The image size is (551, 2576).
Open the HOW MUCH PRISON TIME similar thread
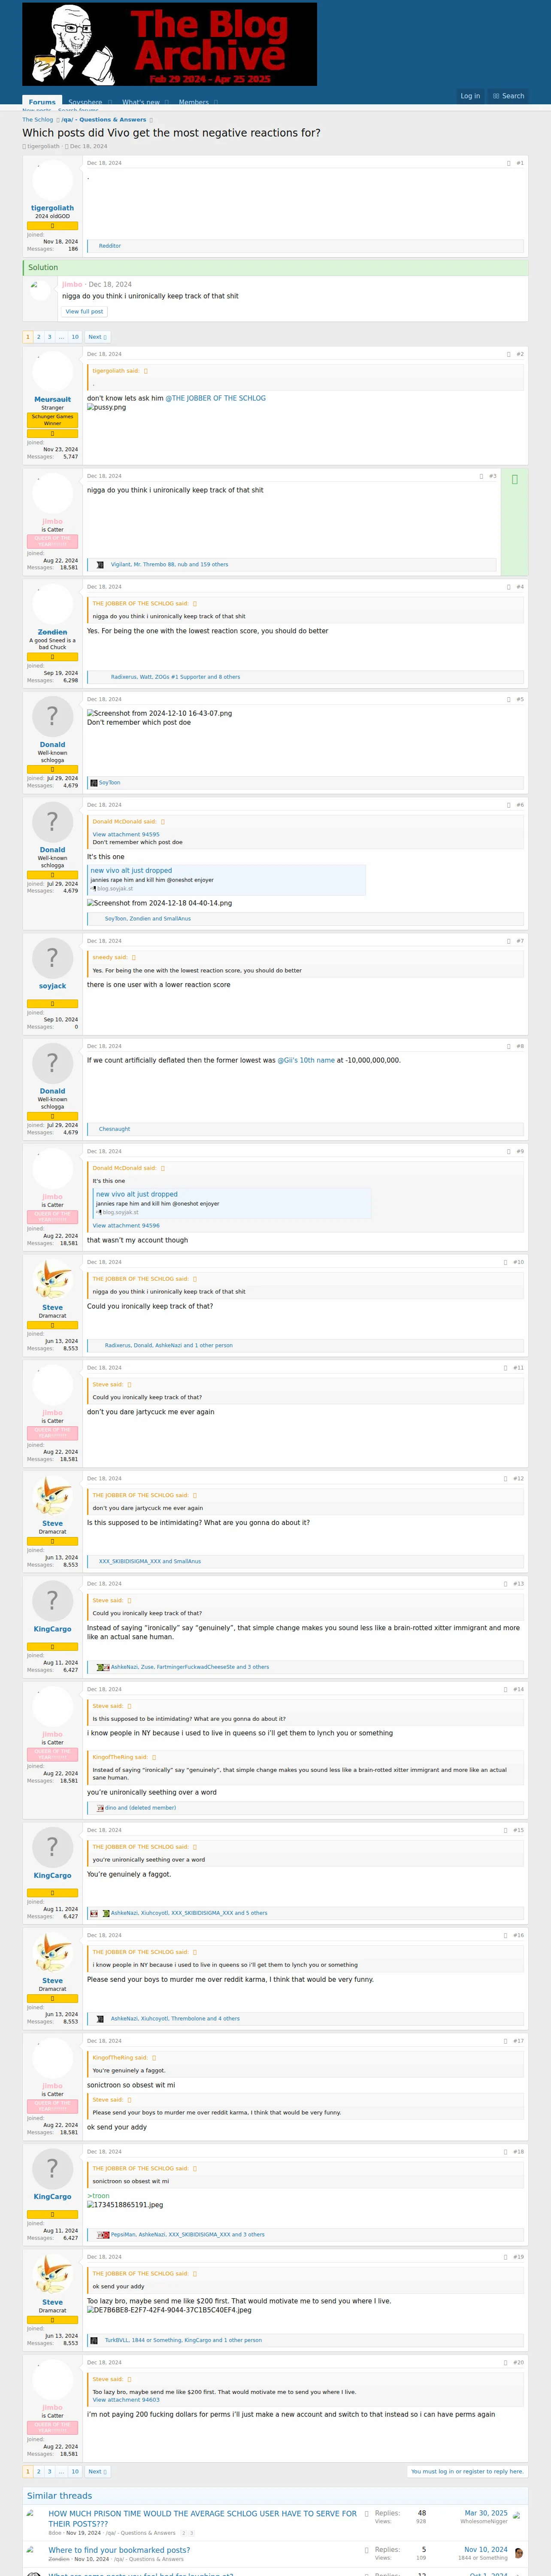click(202, 2518)
